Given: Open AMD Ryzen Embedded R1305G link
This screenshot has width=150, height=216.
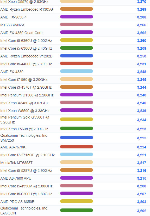Looking at the screenshot, I should pos(27,9).
